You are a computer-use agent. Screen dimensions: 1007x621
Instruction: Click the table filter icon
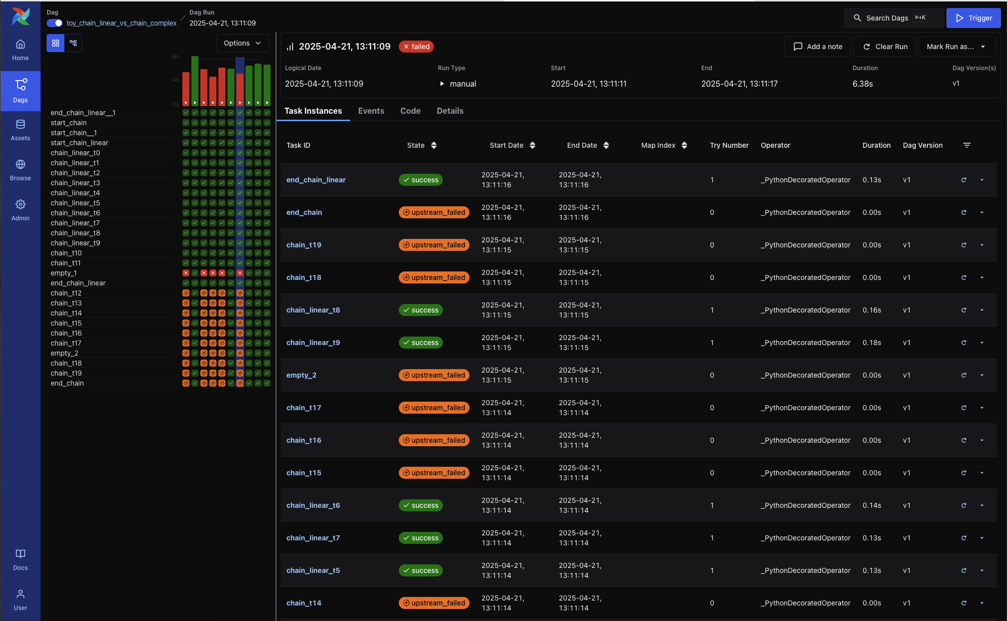(966, 145)
